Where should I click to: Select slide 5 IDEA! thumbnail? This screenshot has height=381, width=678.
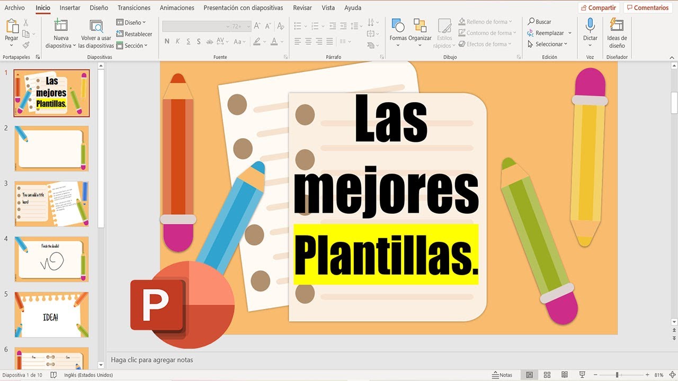click(52, 315)
